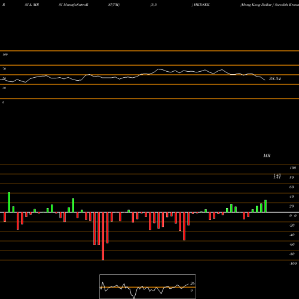Image resolution: width=299 pixels, height=299 pixels.
Task: Click the value 26 in mini chart
Action: pos(193,283)
